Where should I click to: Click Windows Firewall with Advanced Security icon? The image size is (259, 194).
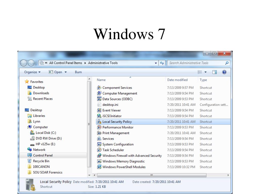pyautogui.click(x=99, y=156)
